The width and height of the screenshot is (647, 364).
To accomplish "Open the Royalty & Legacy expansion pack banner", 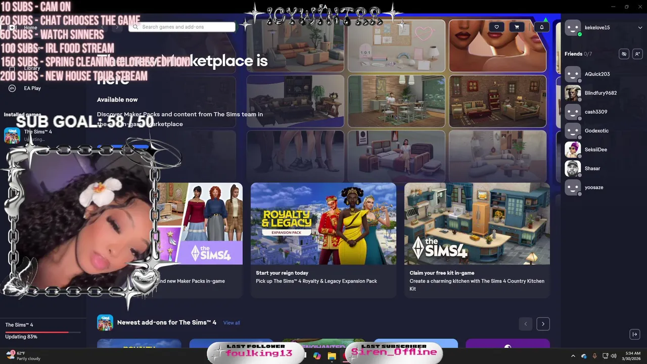I will [323, 223].
